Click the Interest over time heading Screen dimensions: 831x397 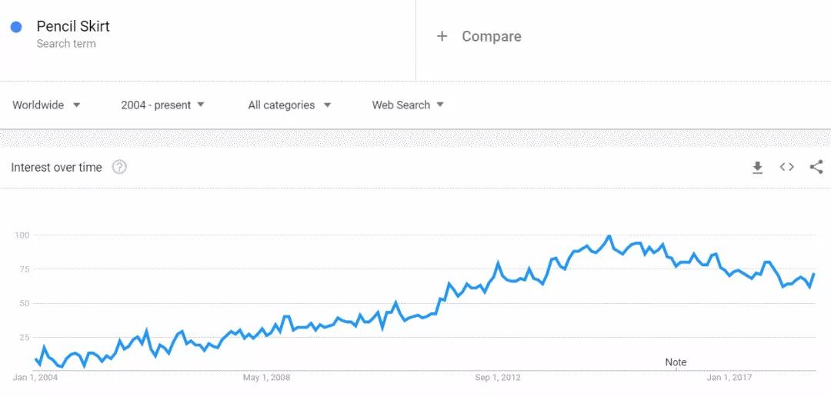point(56,168)
